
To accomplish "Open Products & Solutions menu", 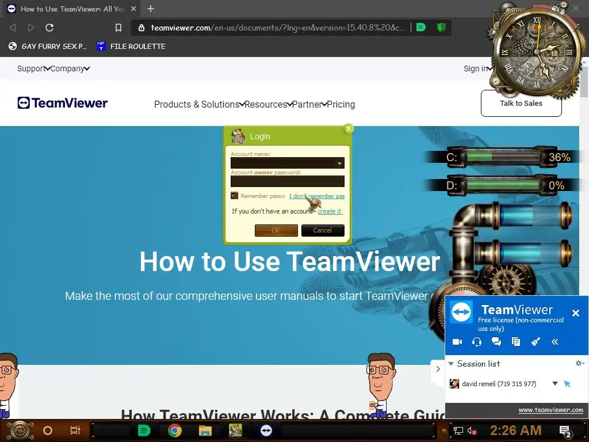I will point(199,105).
